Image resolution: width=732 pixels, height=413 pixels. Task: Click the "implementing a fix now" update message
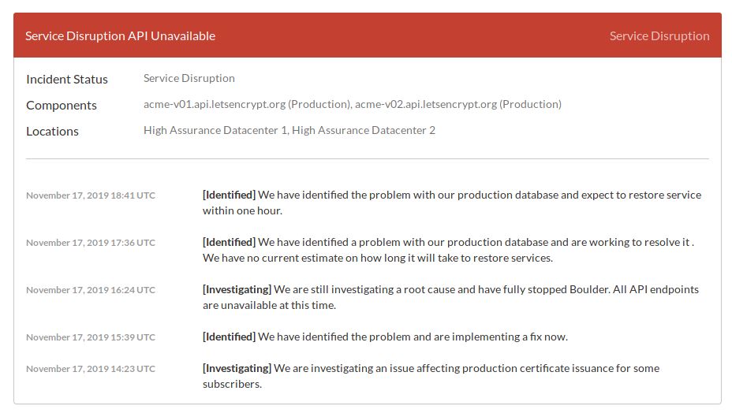click(413, 337)
